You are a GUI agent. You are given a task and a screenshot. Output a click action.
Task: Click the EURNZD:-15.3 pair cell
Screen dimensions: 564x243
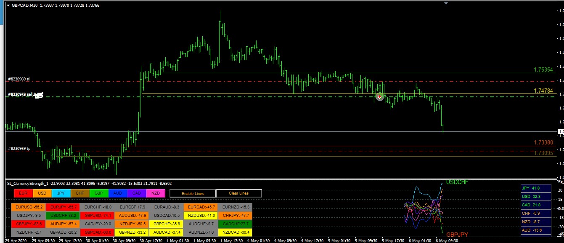pos(235,207)
